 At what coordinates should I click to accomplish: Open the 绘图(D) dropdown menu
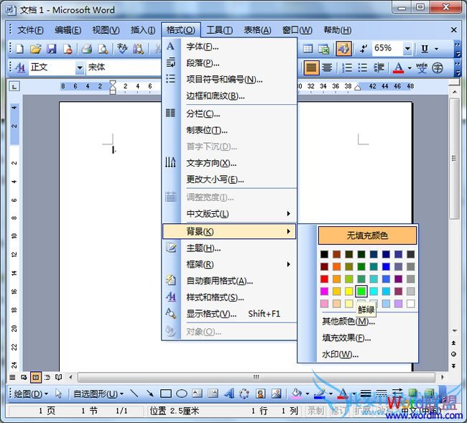(x=31, y=394)
